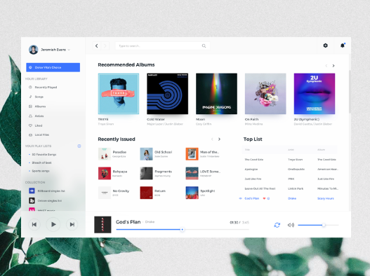This screenshot has height=276, width=370.
Task: Skip to the next track
Action: 72,224
